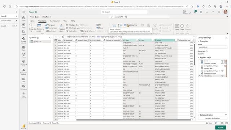Image resolution: width=231 pixels, height=130 pixels.
Task: Select the Renamed columns applied step
Action: coord(210,73)
